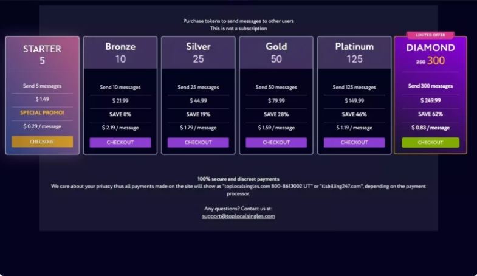Click the Platinum package Checkout button
This screenshot has height=276, width=477.
(x=354, y=142)
